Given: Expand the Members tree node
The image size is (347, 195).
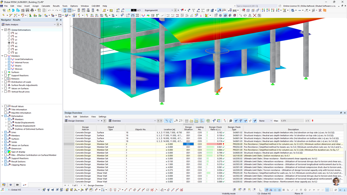Looking at the screenshot, I should click(2, 56).
